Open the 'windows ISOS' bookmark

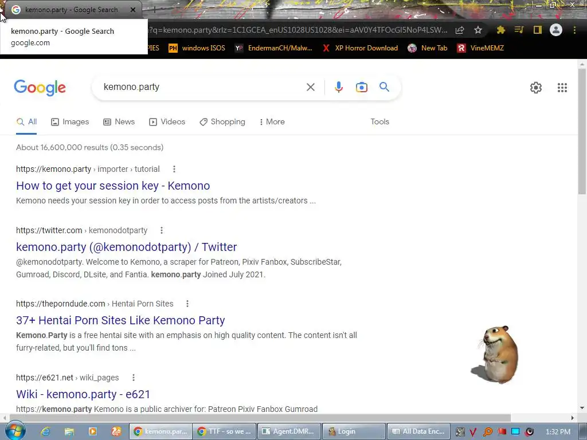[197, 48]
